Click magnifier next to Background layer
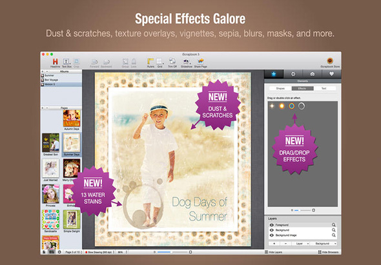This screenshot has height=265, width=381. click(x=334, y=230)
